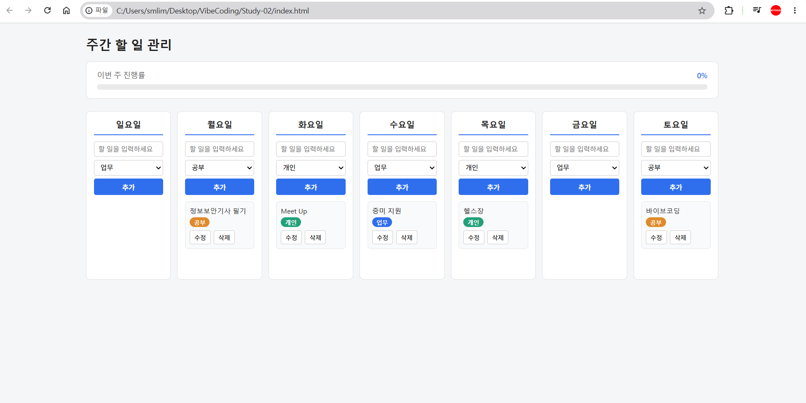Open the media control playlist icon
The width and height of the screenshot is (806, 403).
point(757,11)
